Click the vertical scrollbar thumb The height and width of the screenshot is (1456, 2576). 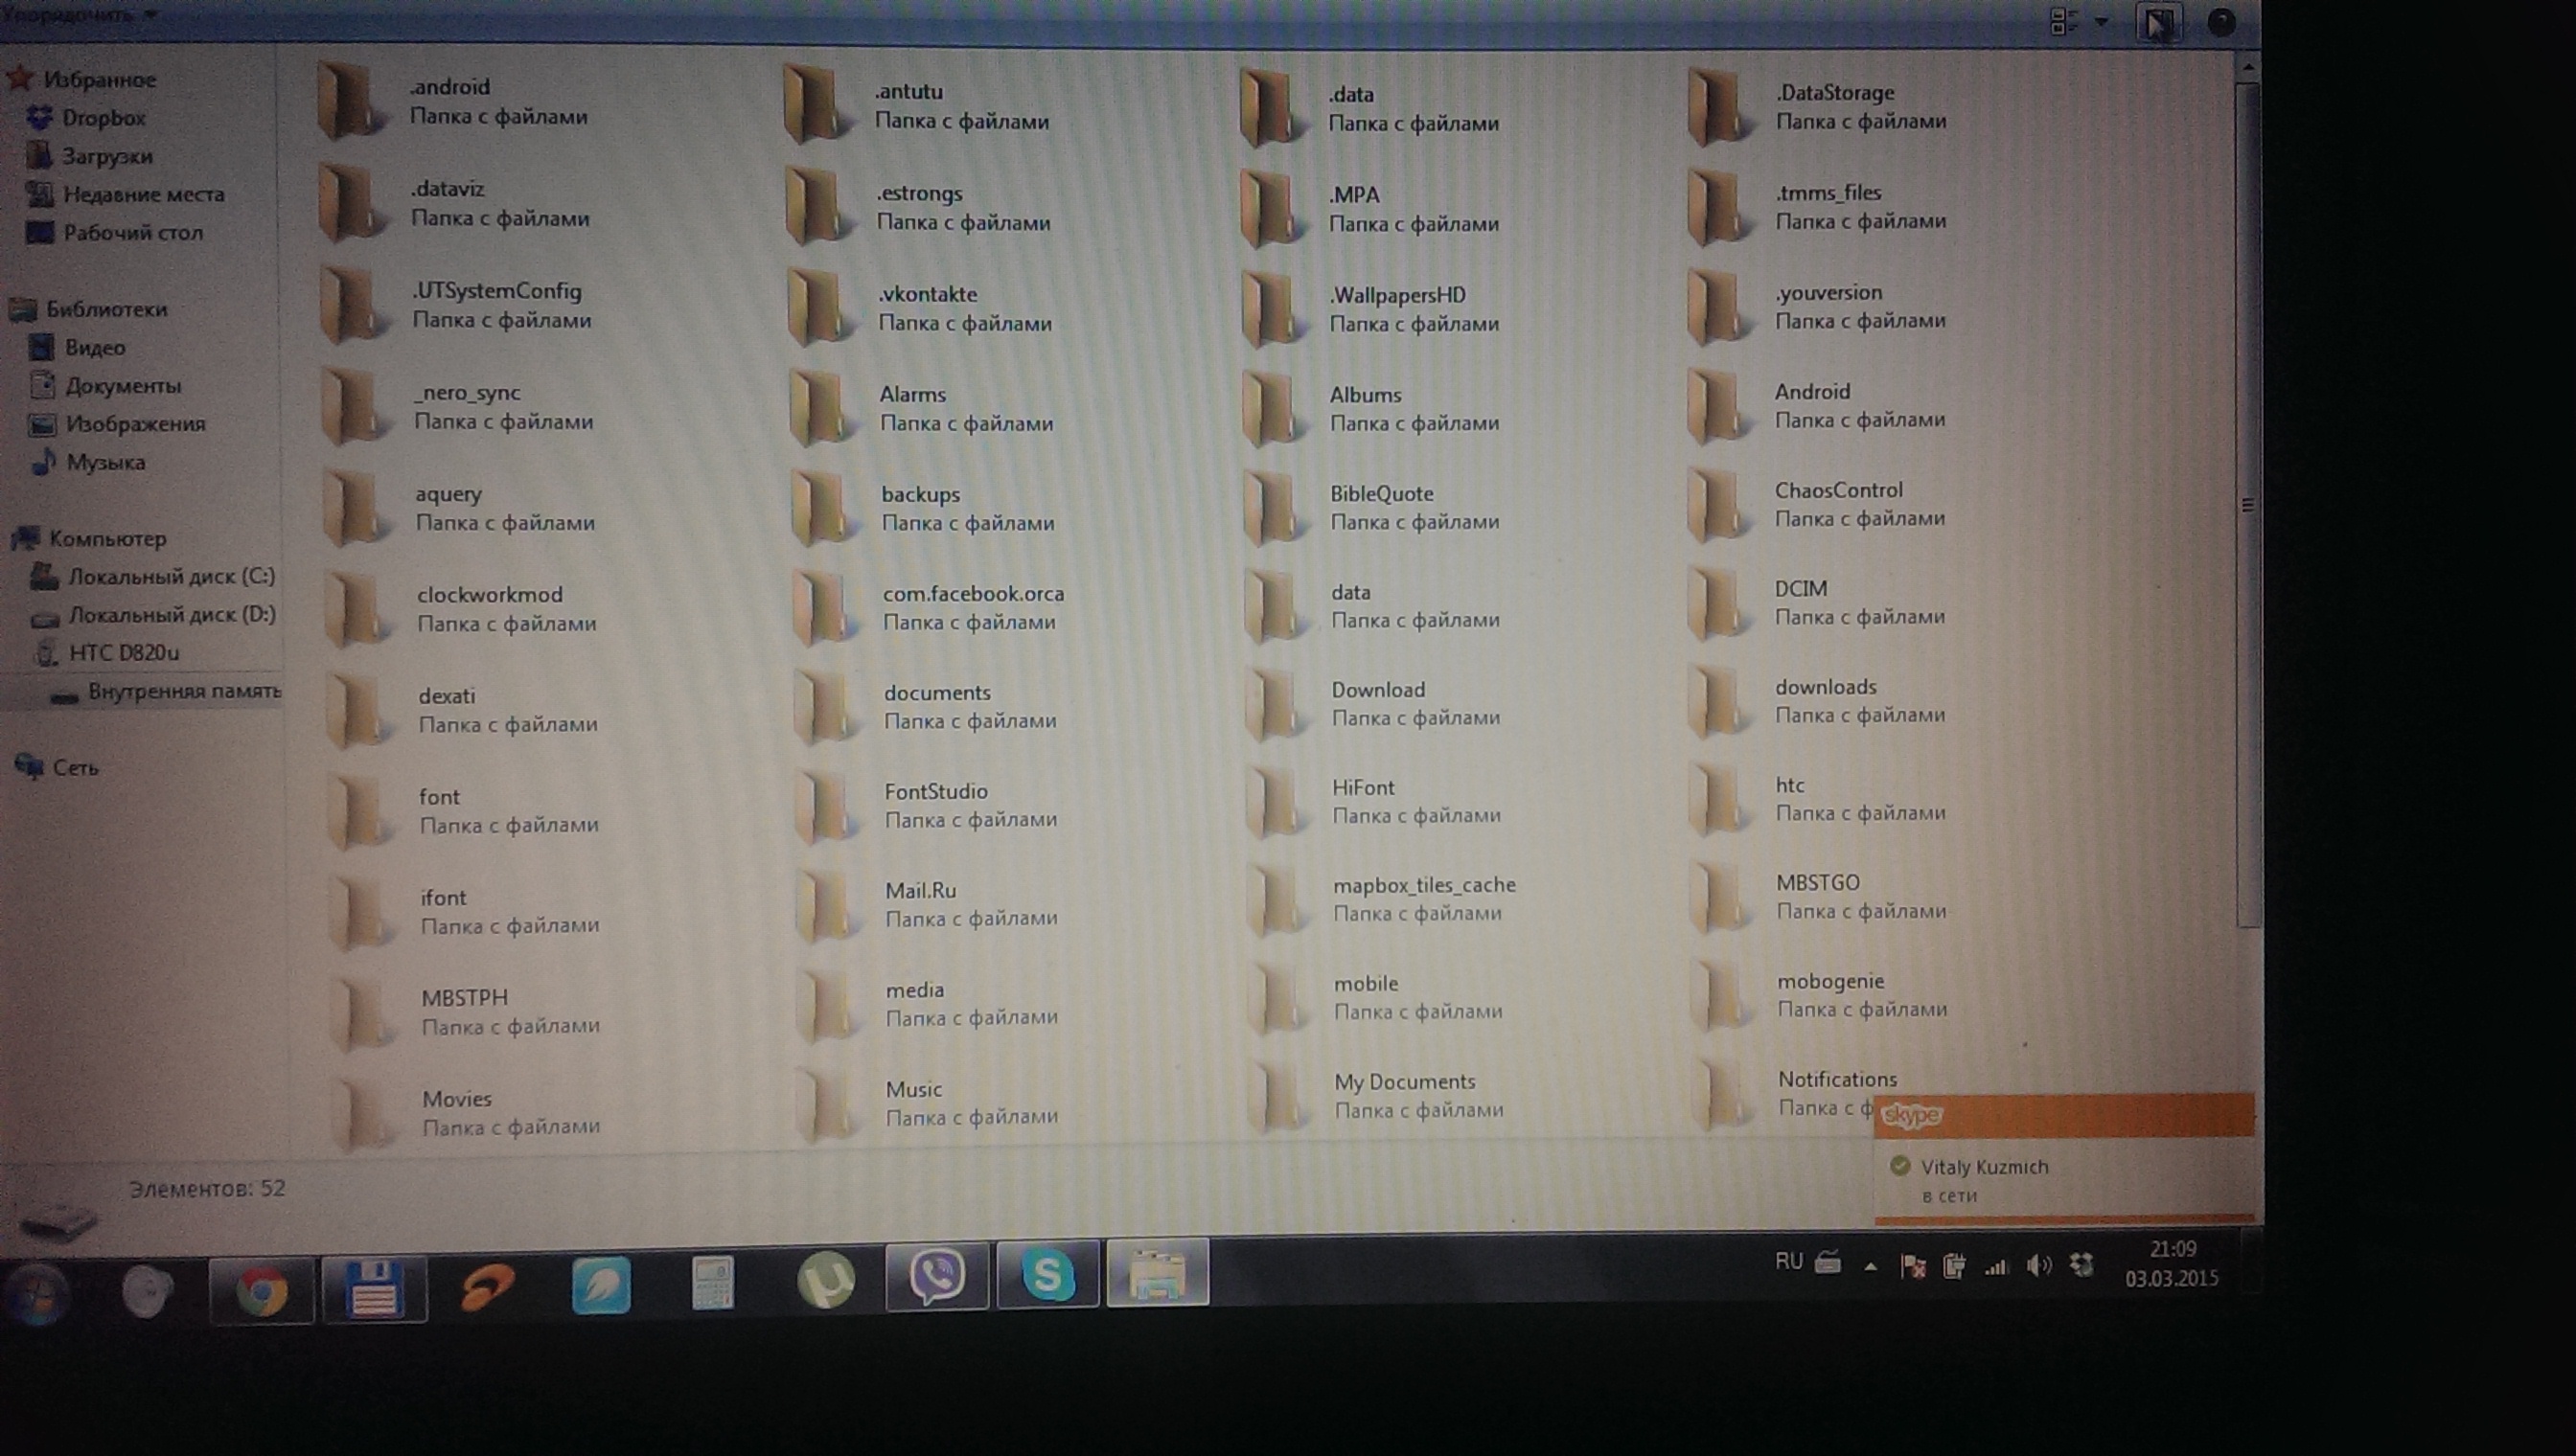pos(2247,505)
